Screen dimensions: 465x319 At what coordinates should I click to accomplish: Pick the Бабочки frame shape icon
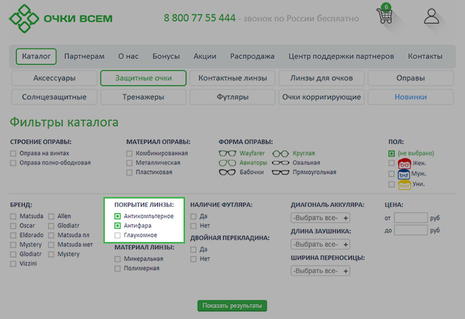pos(228,172)
